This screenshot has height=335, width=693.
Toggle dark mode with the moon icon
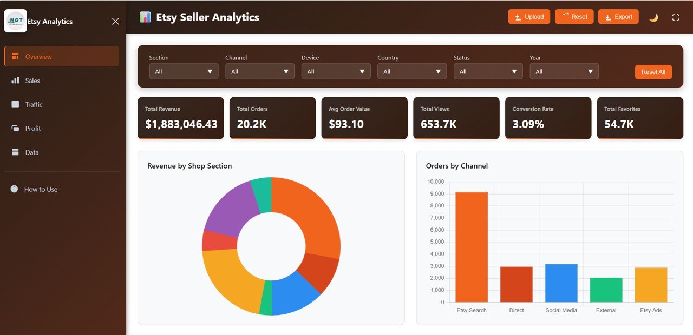[653, 17]
